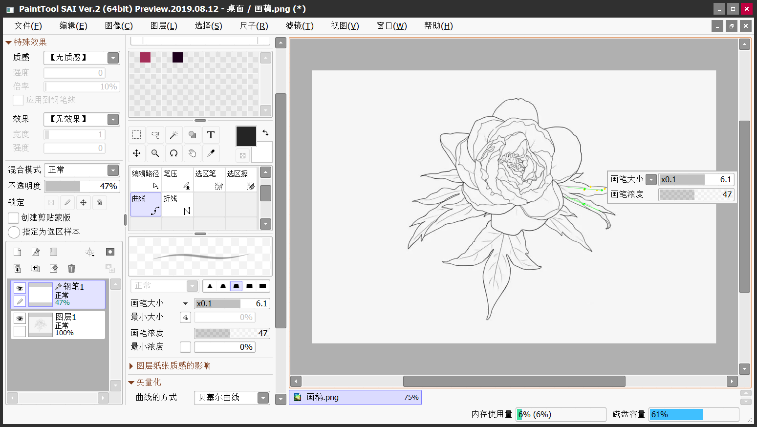Clear the current layer
This screenshot has width=757, height=427.
point(54,268)
